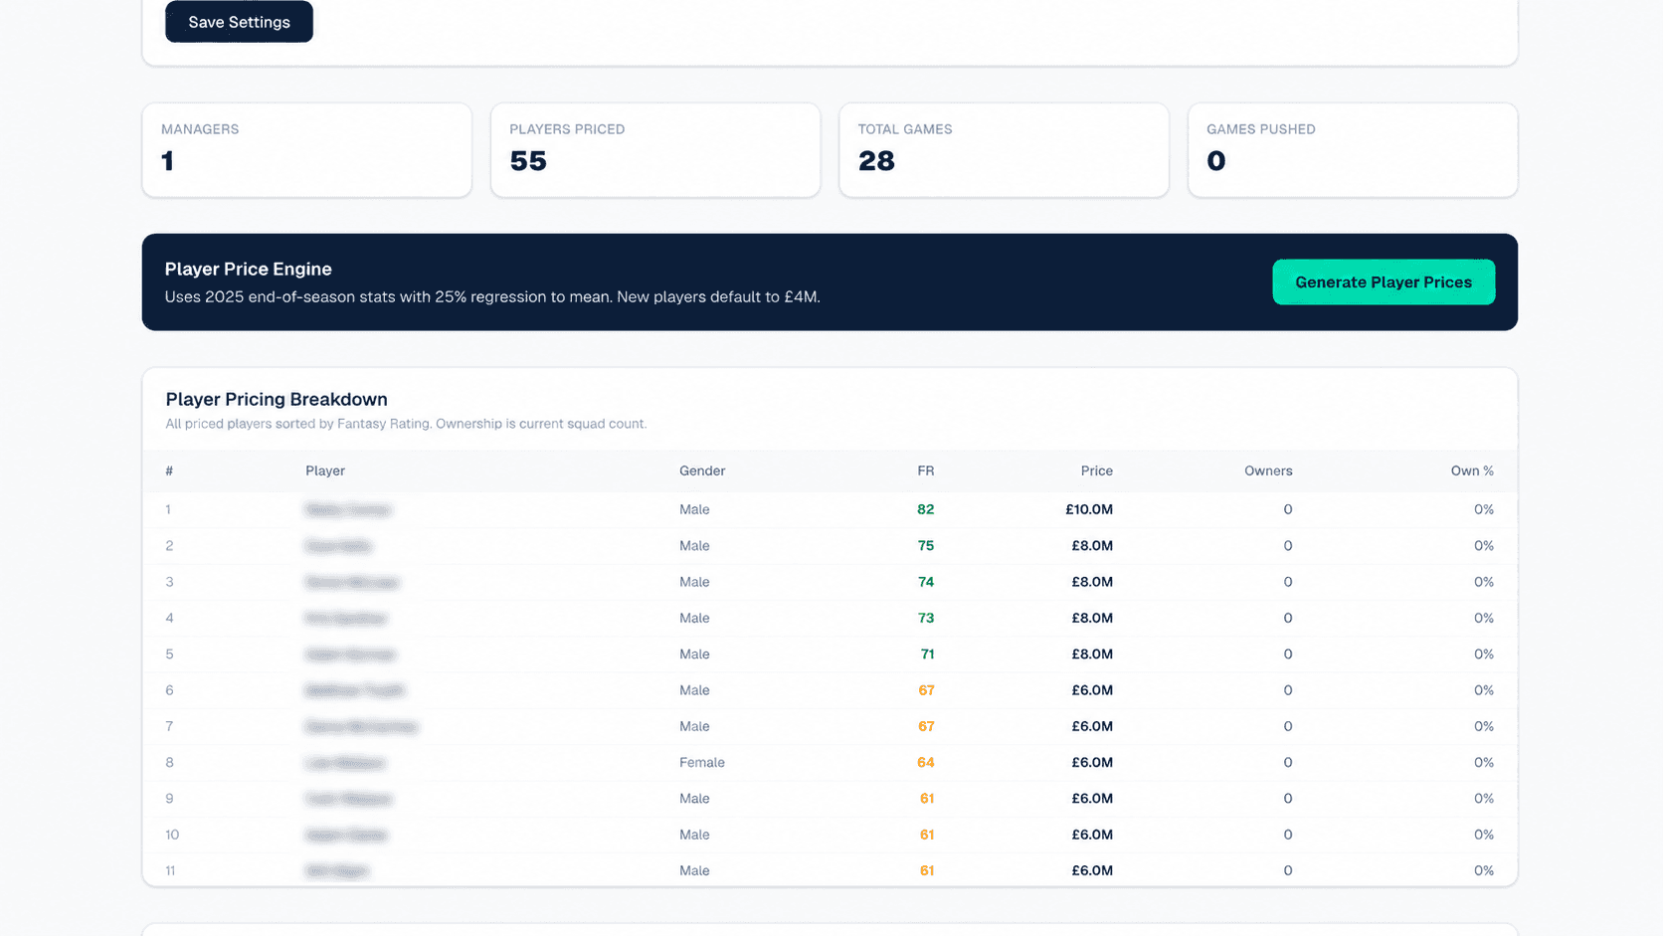Viewport: 1663px width, 936px height.
Task: Click FR value 71 in row 5
Action: click(927, 655)
